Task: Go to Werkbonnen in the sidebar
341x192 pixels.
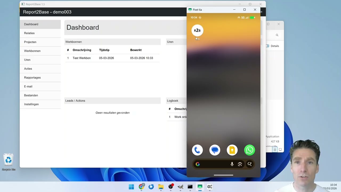Action: coord(40,51)
